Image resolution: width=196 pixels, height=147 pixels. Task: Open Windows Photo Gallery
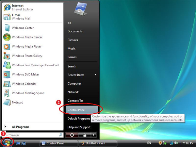coord(33,56)
